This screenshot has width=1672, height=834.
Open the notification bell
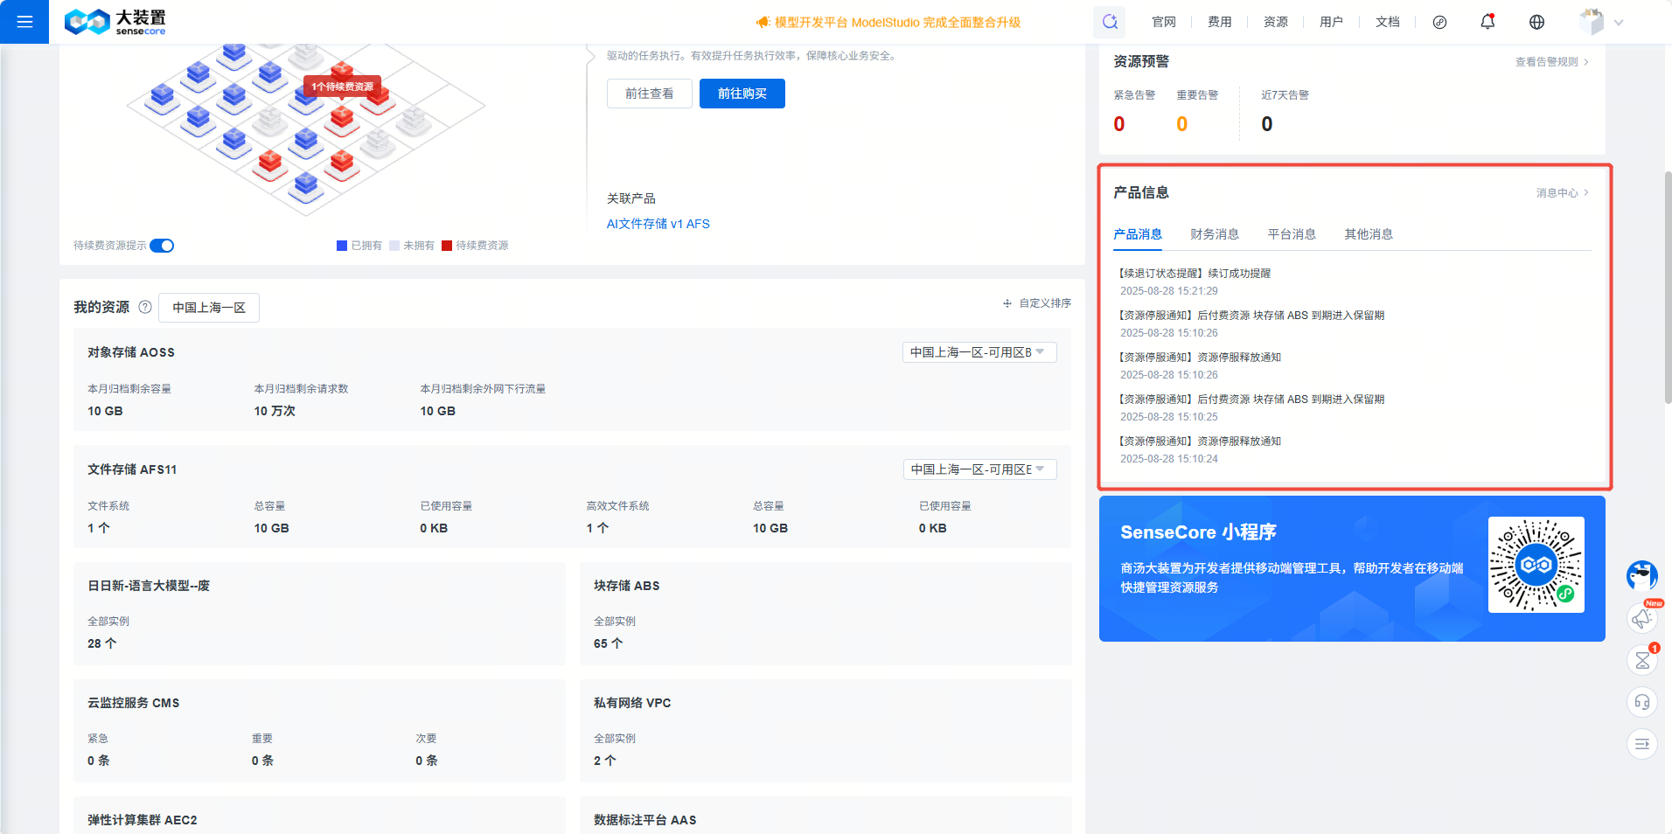tap(1487, 22)
